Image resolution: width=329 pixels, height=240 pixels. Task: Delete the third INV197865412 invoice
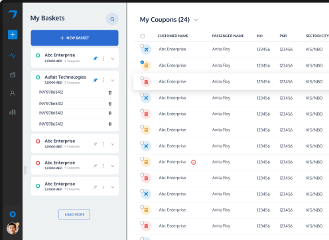coord(110,113)
